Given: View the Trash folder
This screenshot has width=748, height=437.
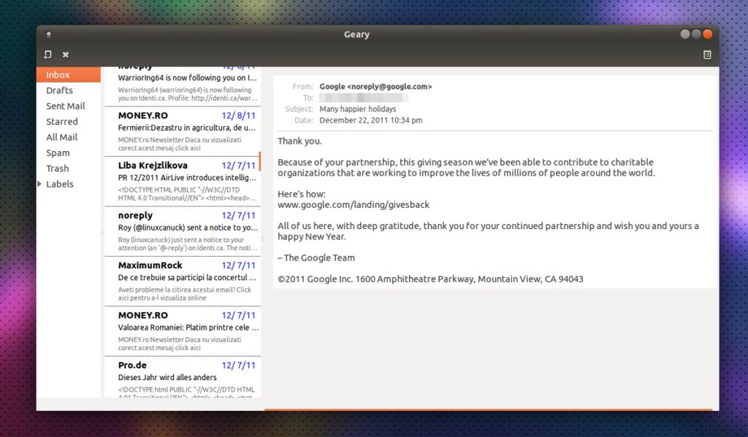Looking at the screenshot, I should tap(69, 169).
